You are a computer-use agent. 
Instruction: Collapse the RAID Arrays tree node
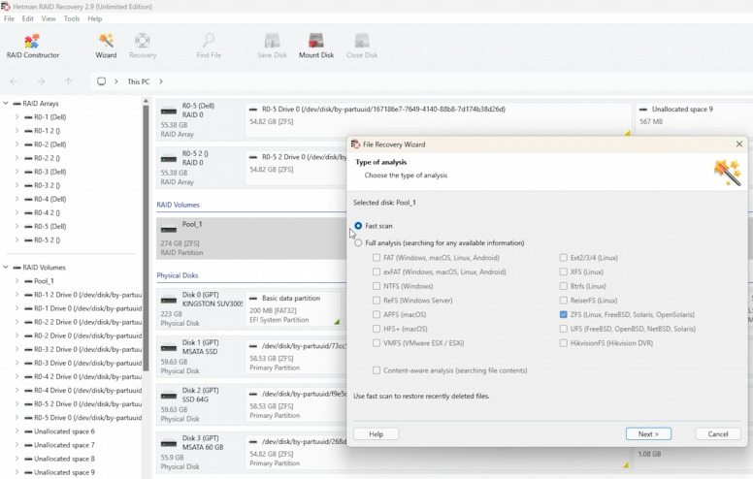click(6, 103)
